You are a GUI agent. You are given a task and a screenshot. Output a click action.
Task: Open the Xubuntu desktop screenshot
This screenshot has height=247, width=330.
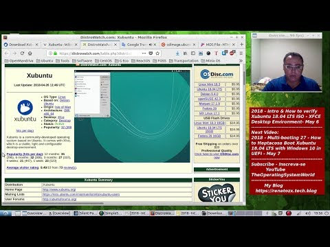point(132,116)
